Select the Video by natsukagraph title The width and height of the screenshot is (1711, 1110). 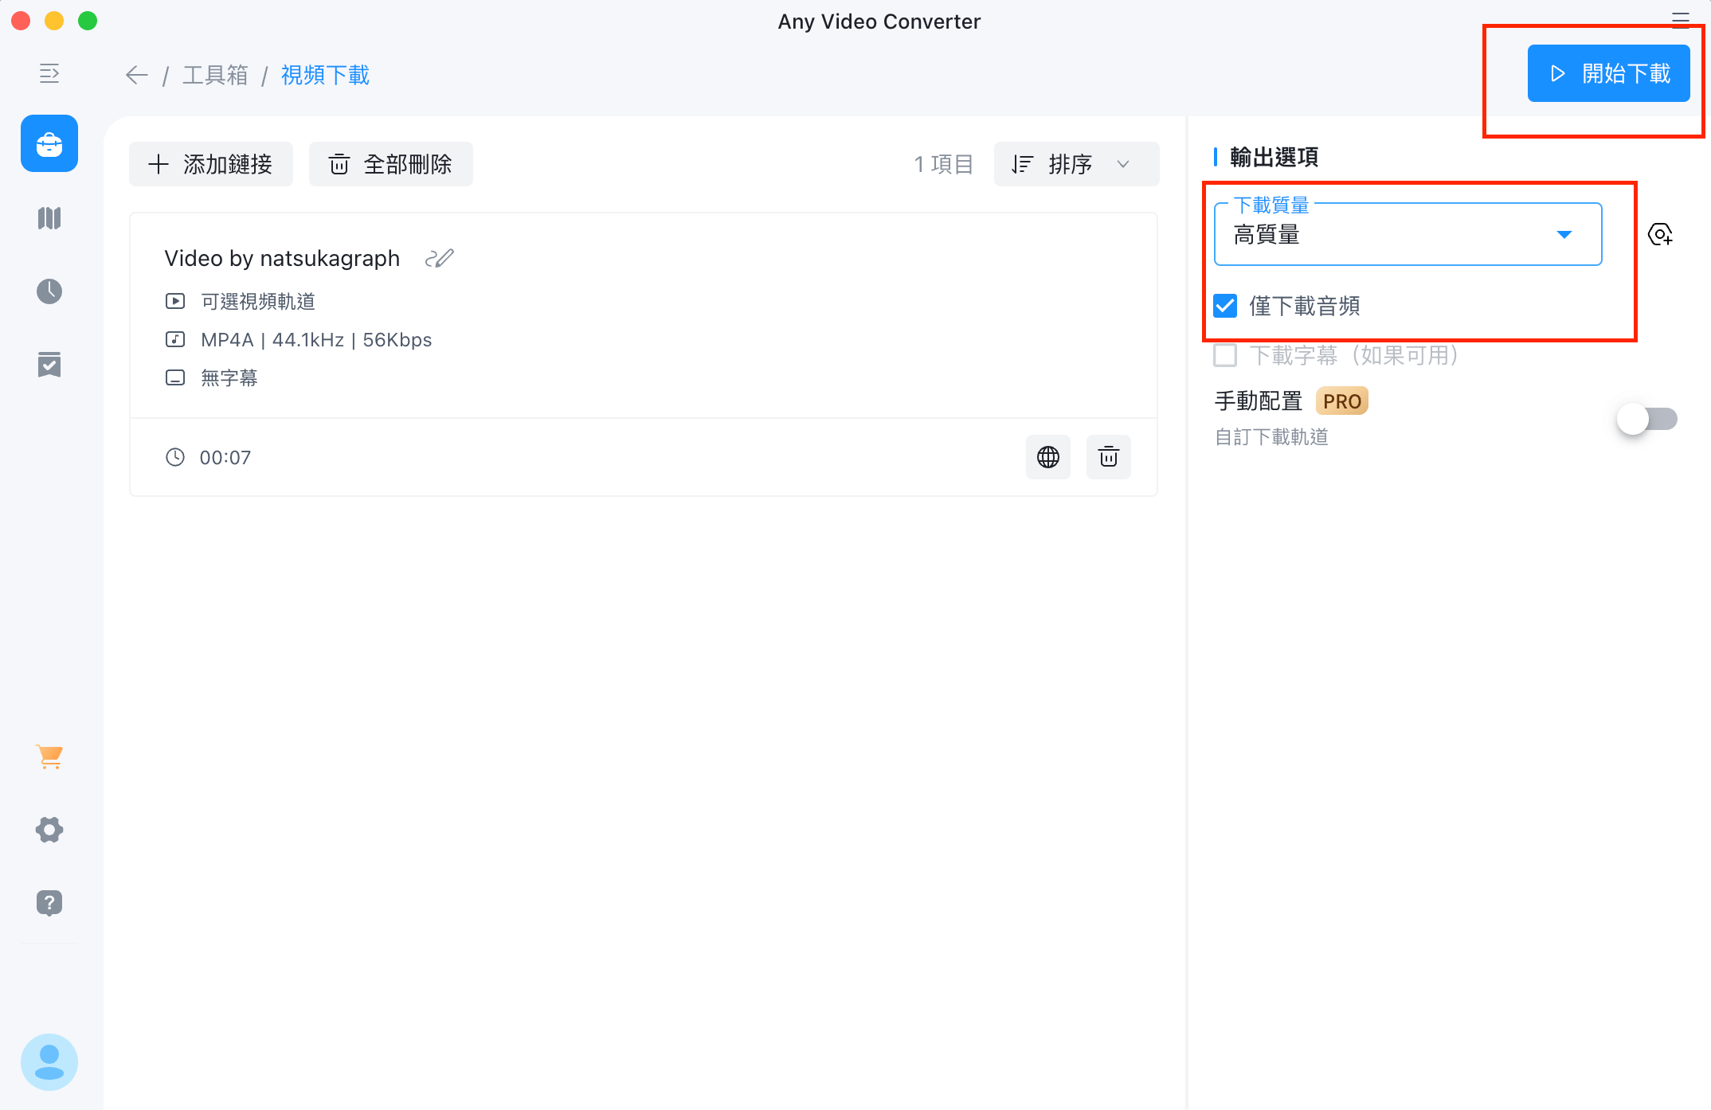tap(282, 258)
